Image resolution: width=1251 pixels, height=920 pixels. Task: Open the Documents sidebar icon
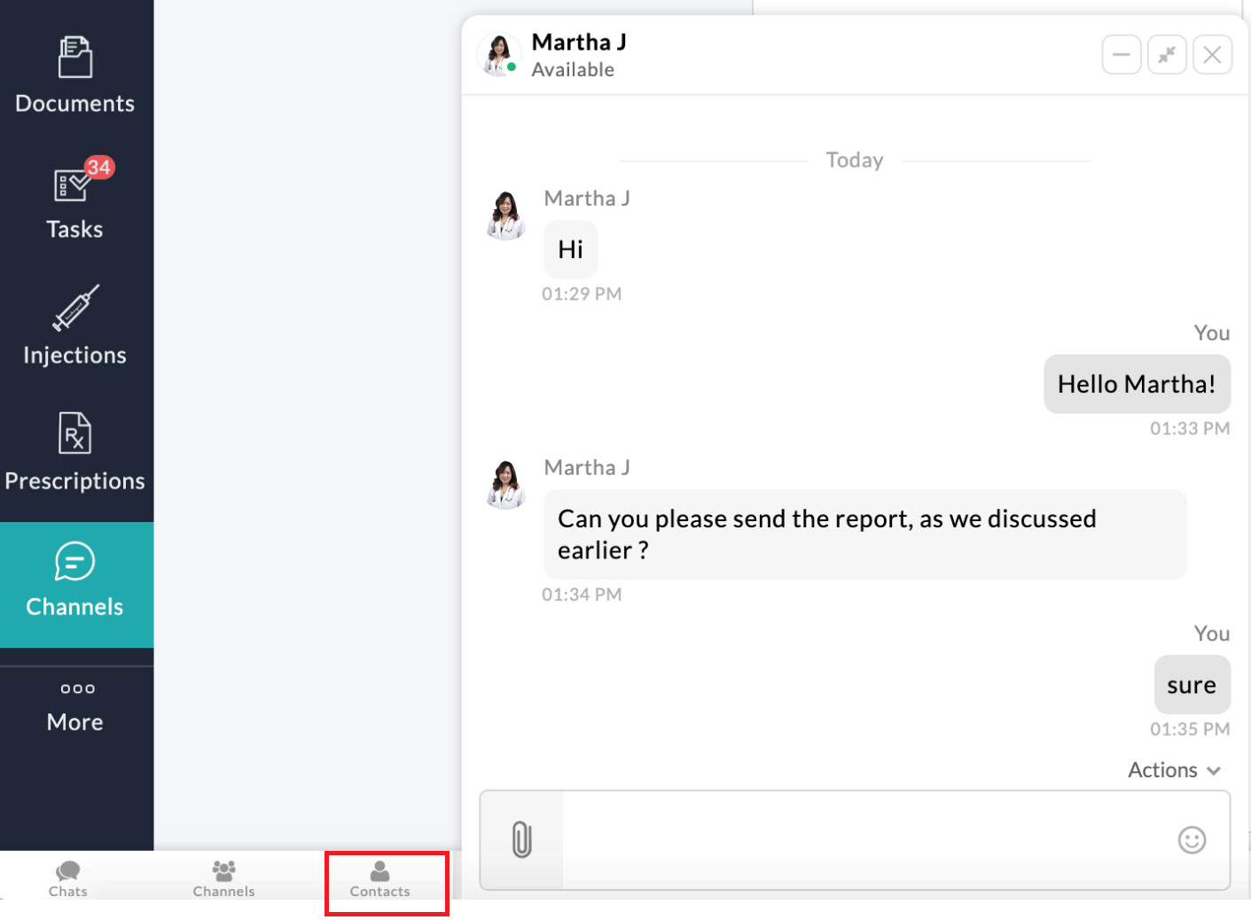coord(75,58)
